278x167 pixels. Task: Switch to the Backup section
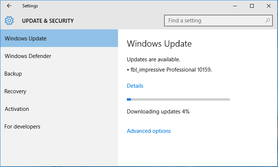[59, 74]
